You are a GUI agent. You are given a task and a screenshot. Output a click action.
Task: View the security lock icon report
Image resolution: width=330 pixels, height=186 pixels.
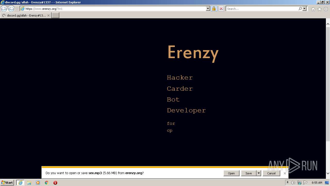[214, 9]
